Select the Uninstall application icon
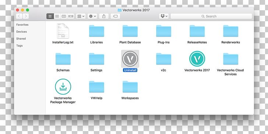 pyautogui.click(x=130, y=59)
